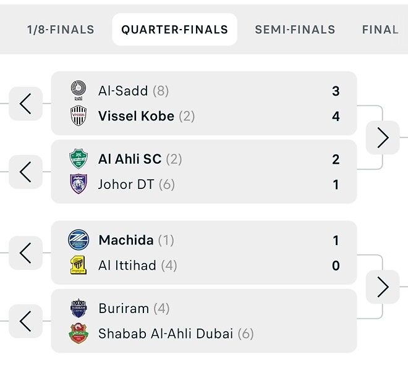408x368 pixels.
Task: Advance to semi-final from bottom bracket pair
Action: (383, 286)
